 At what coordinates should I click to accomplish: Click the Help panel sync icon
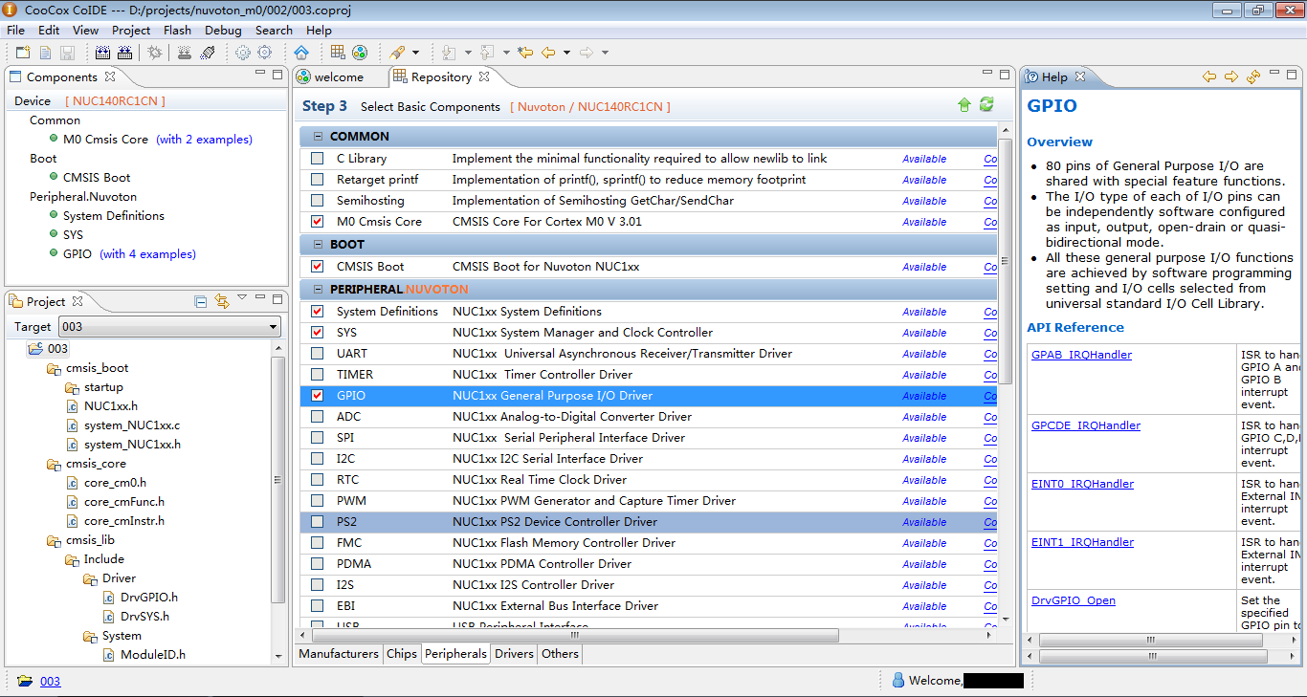[x=1253, y=76]
